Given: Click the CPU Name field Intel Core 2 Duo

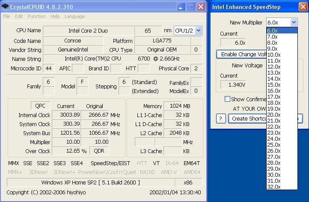Looking at the screenshot, I should pyautogui.click(x=88, y=30).
